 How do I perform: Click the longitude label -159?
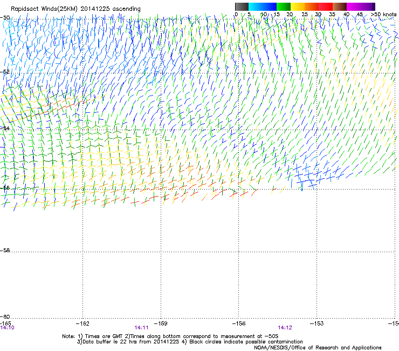coord(161,323)
